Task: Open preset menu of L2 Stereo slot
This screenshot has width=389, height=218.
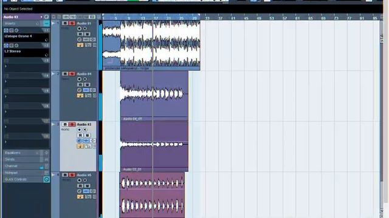Action: point(46,55)
